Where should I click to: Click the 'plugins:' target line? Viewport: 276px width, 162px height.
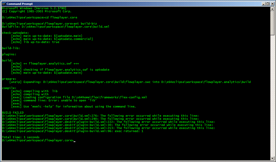[x=9, y=54]
